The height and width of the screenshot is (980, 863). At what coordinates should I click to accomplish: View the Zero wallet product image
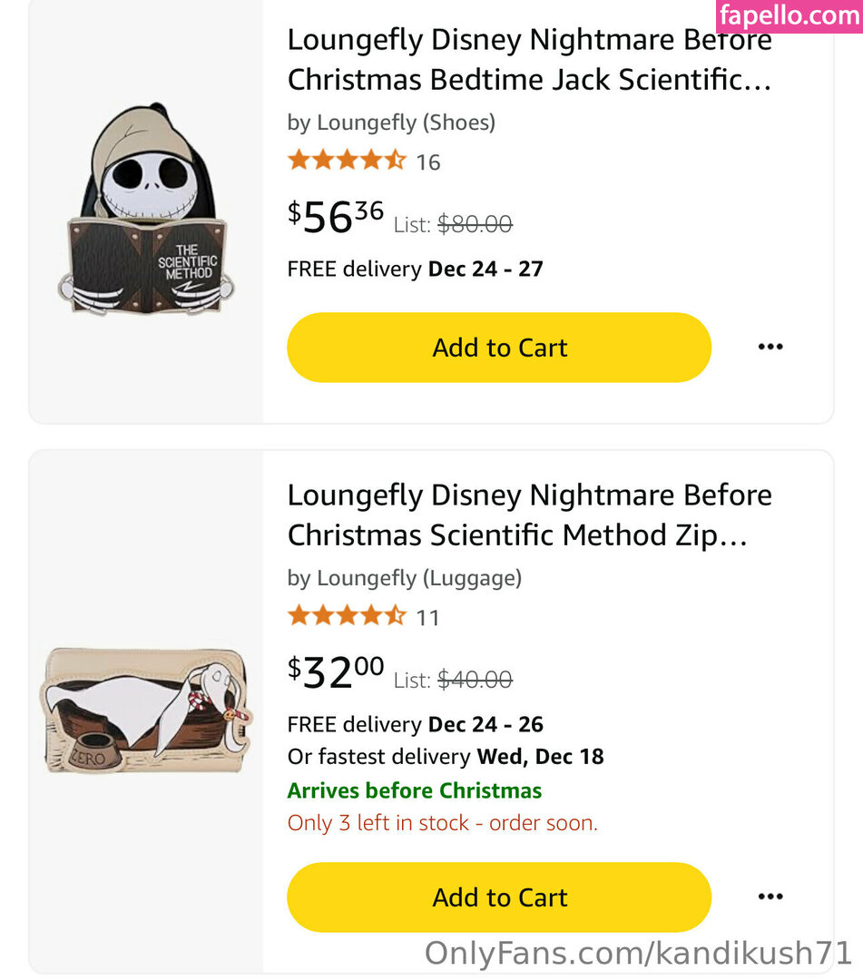pos(148,710)
